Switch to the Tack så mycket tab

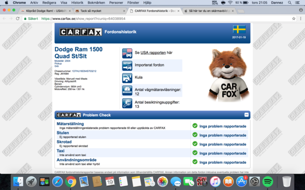[100, 11]
